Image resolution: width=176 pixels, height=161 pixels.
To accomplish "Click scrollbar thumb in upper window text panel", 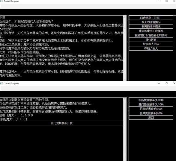I will tap(125, 23).
